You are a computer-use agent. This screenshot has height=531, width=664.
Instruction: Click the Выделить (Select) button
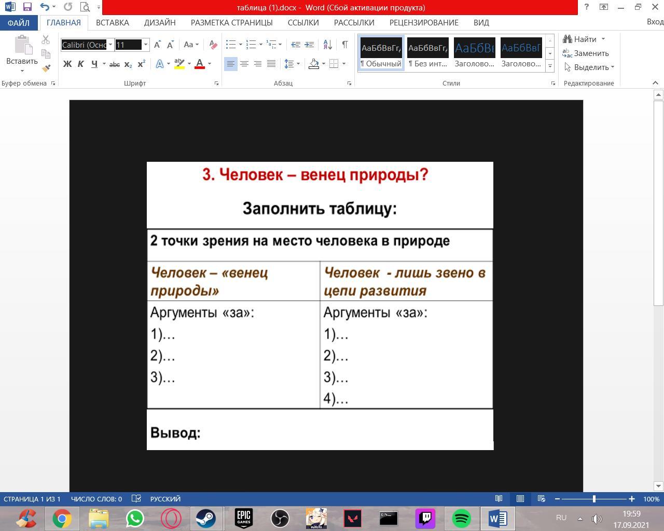[589, 67]
